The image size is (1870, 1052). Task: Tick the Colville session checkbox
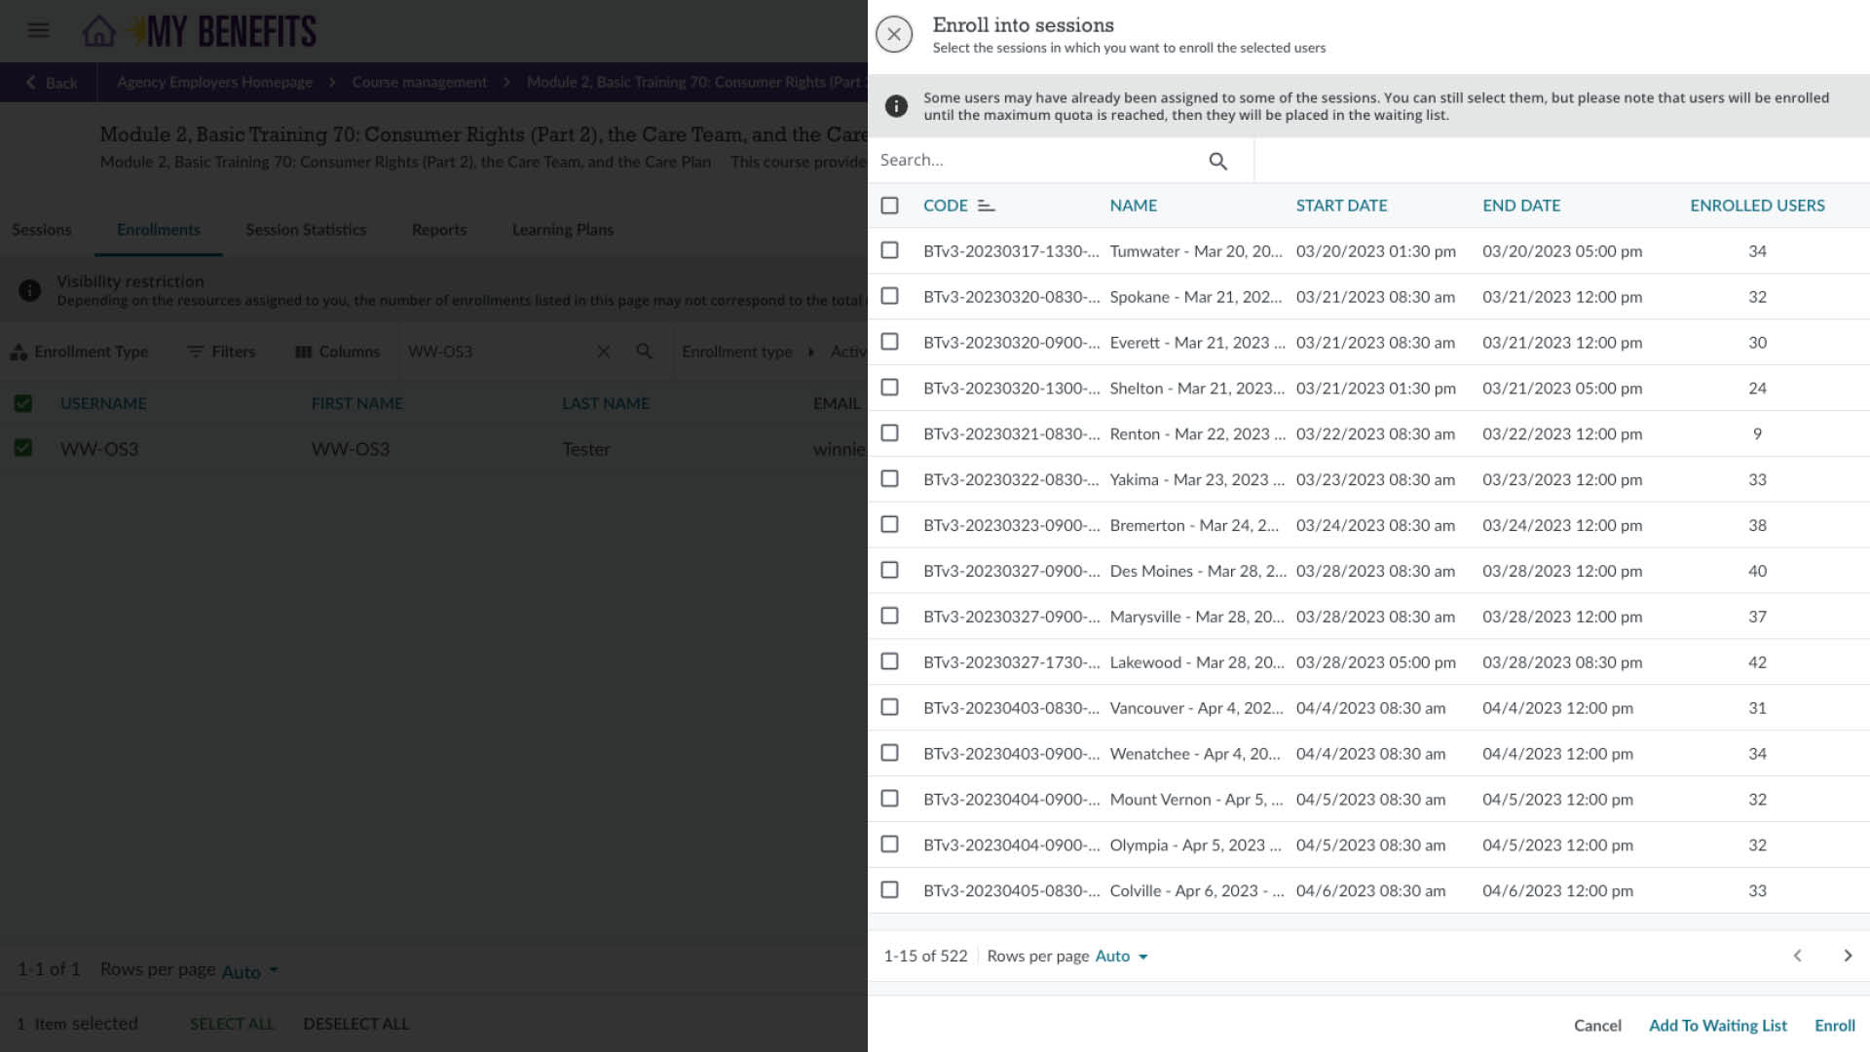889,890
